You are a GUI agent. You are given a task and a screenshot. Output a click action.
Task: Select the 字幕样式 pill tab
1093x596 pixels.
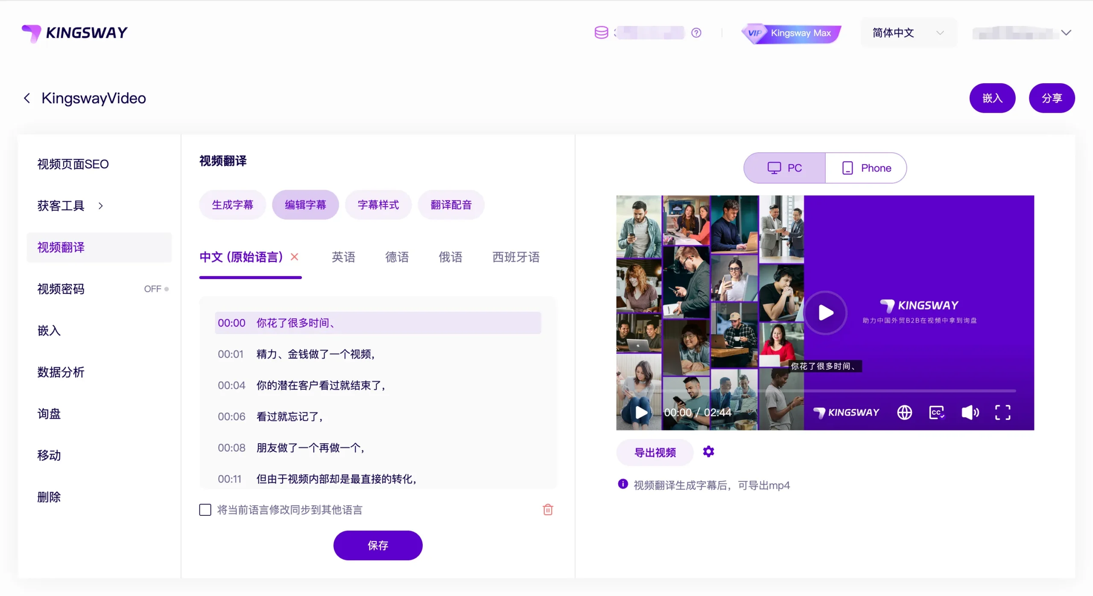pyautogui.click(x=378, y=205)
